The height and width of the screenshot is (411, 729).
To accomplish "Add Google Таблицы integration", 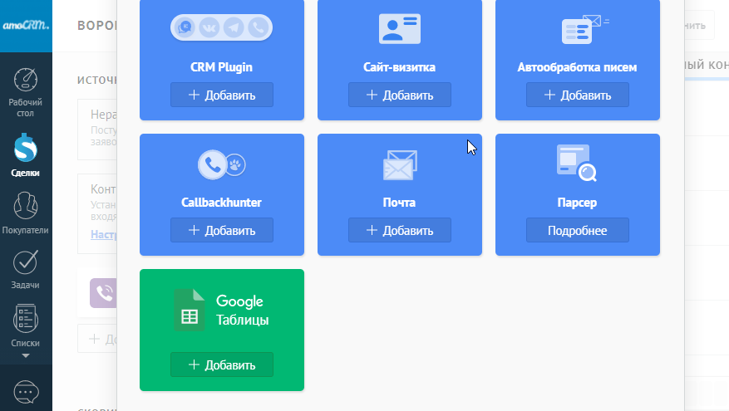I will coord(221,365).
